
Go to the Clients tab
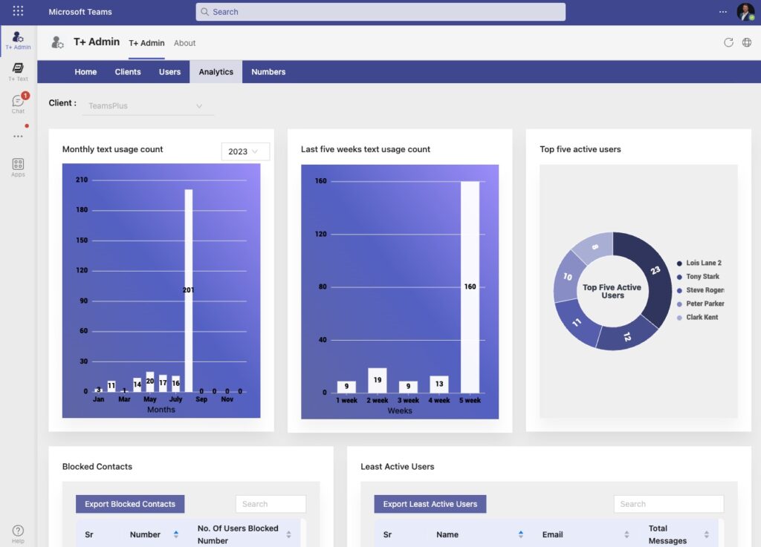128,72
